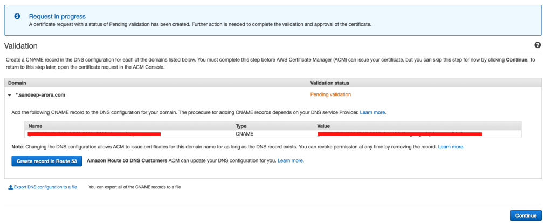
Task: Click the Pending validation status text
Action: [330, 94]
